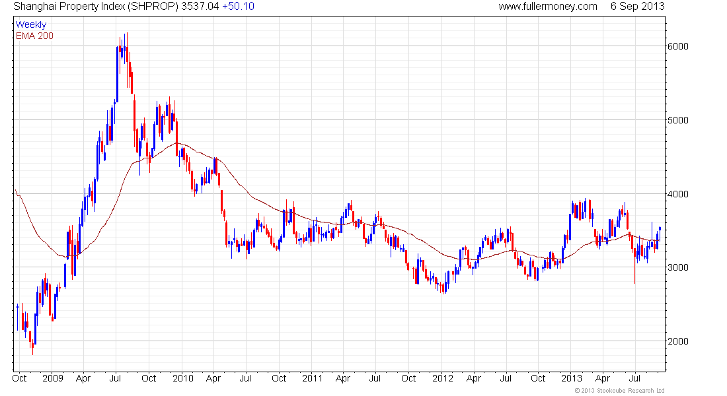Click the 3537.04 index value in title
Screen dimensions: 727x396
[200, 7]
